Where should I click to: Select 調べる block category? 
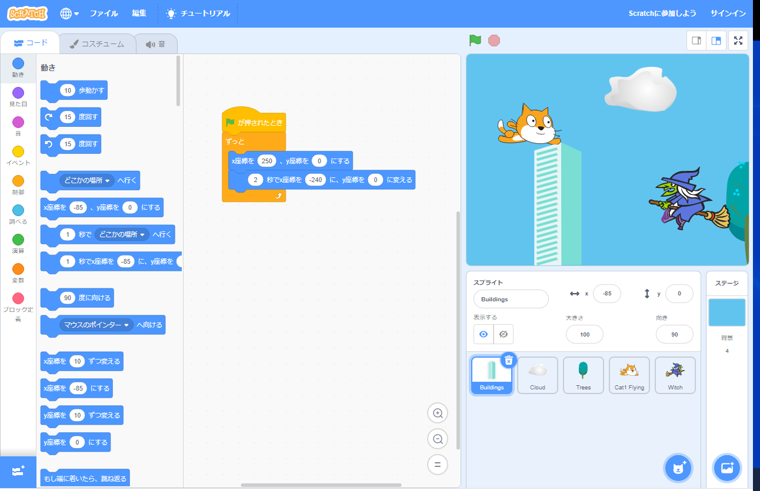(18, 214)
